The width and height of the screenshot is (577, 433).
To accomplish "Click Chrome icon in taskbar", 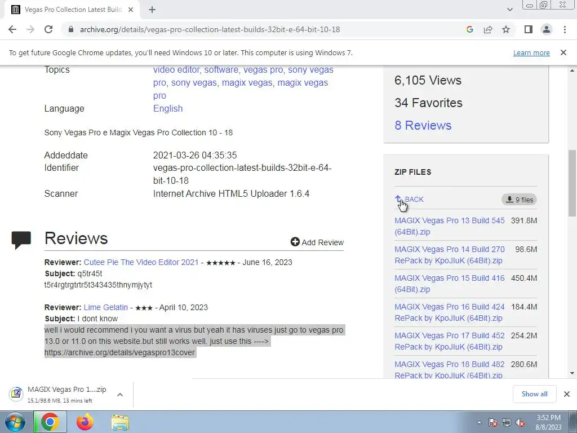I will click(x=50, y=422).
